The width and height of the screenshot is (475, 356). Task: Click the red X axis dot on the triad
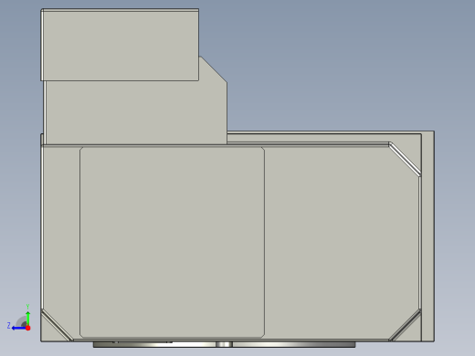pyautogui.click(x=28, y=328)
